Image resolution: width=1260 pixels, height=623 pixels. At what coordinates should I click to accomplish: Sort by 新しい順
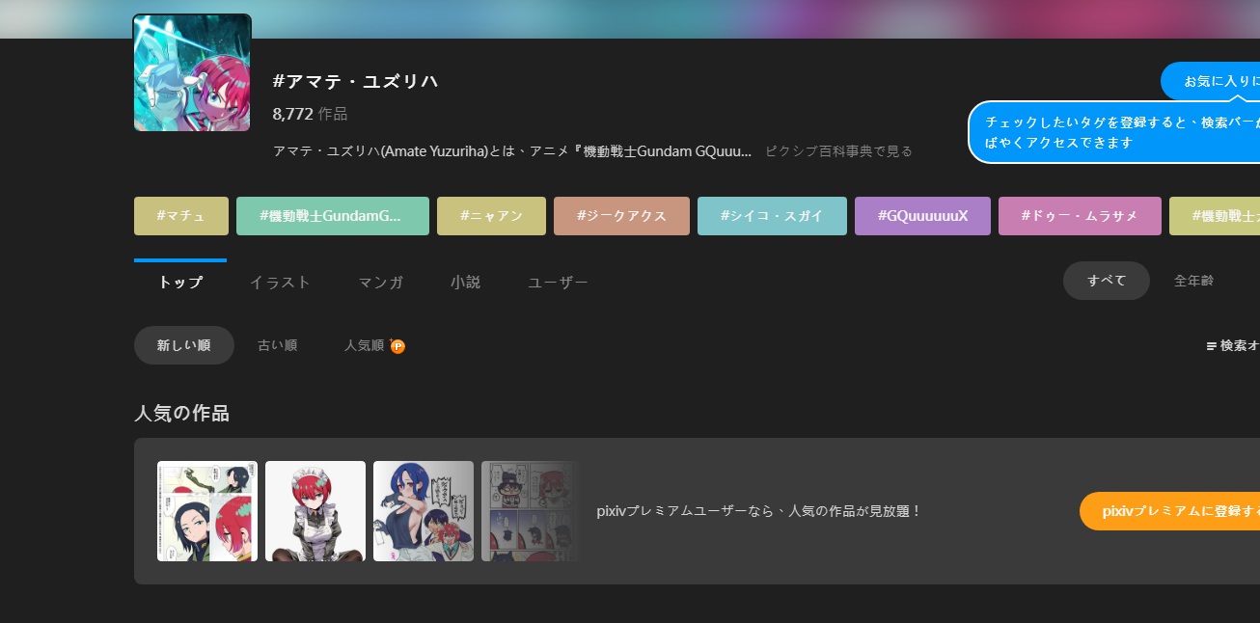(184, 345)
